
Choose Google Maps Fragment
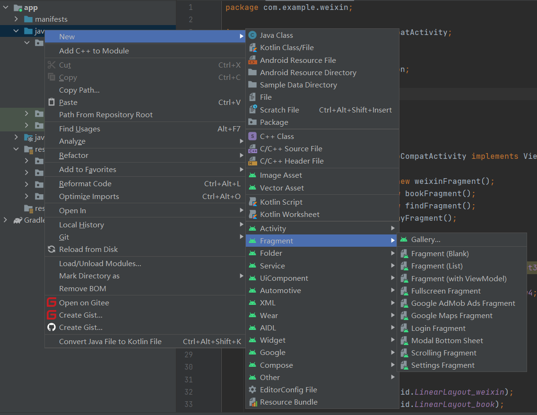click(x=461, y=316)
